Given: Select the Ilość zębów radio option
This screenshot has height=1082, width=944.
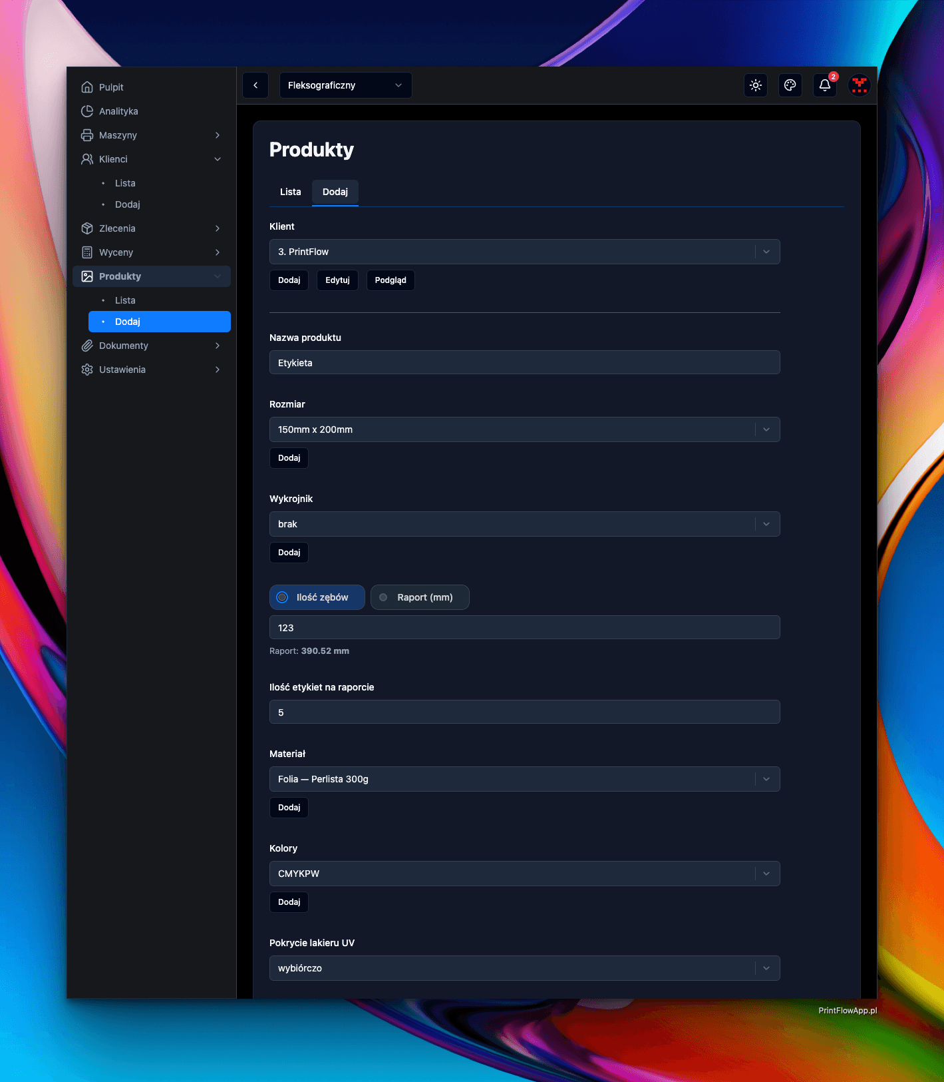Looking at the screenshot, I should (283, 597).
